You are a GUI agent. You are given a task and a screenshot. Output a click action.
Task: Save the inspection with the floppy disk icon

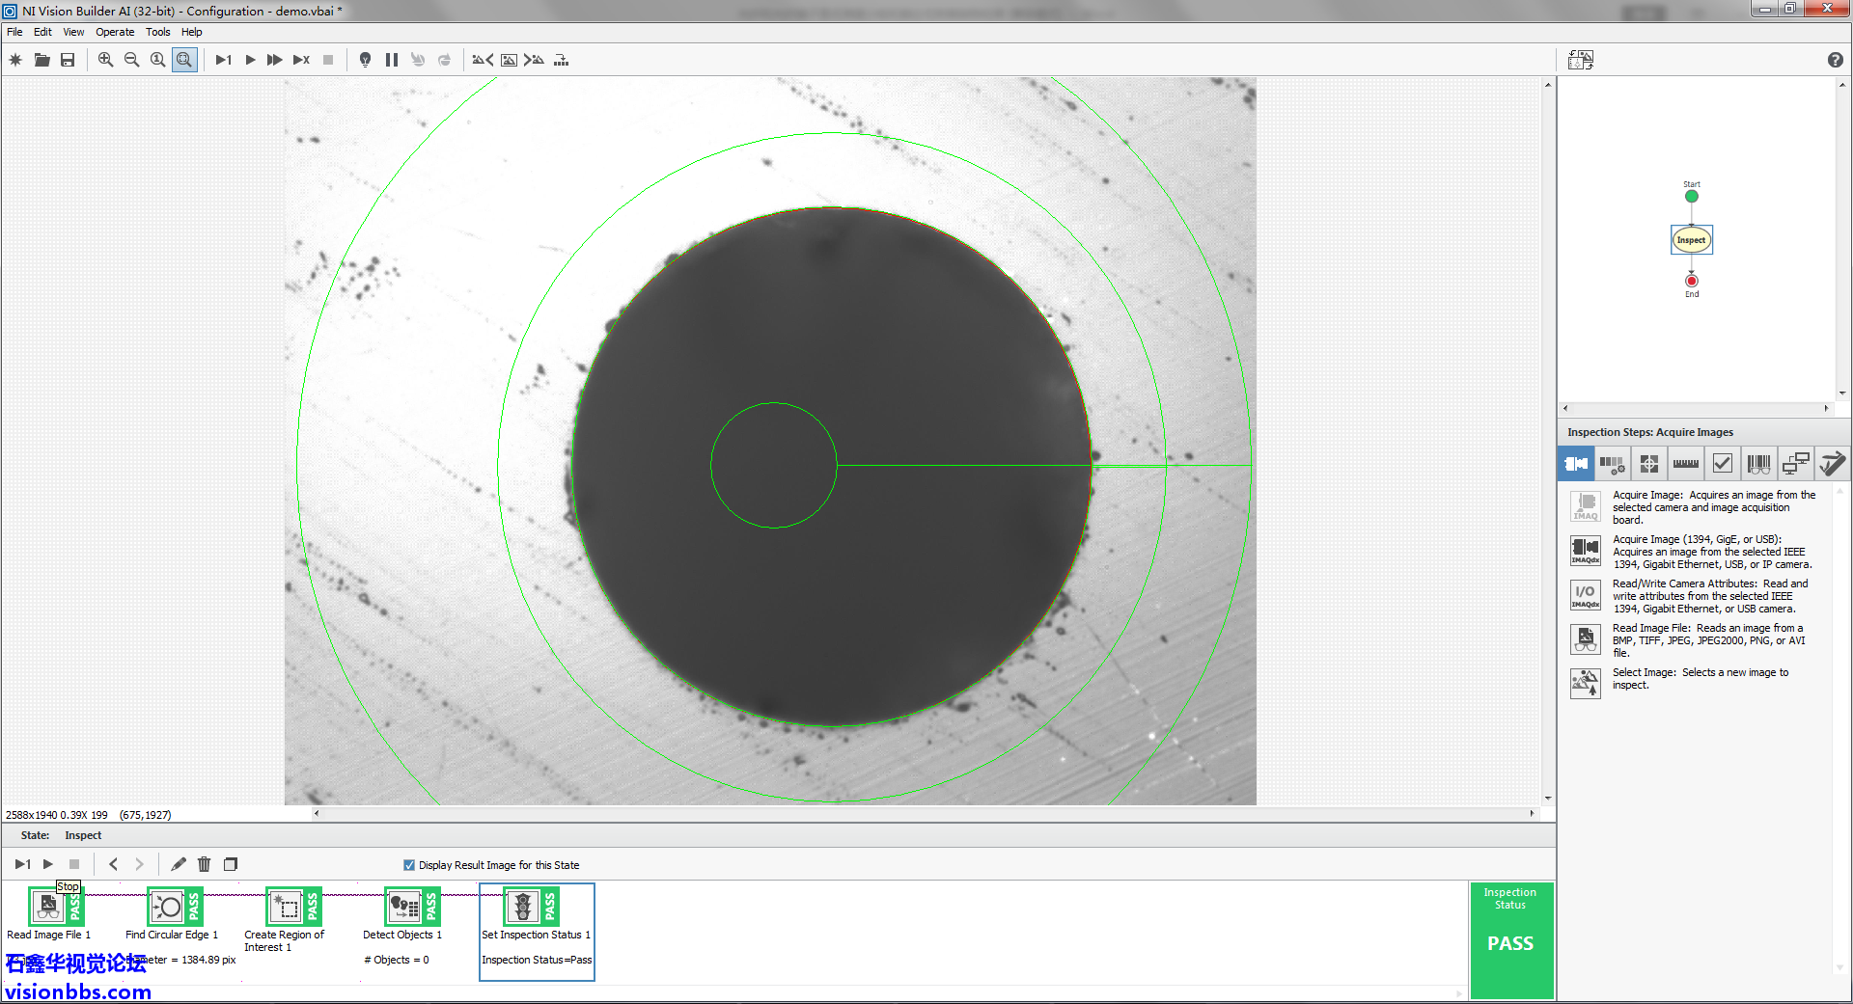click(x=68, y=60)
